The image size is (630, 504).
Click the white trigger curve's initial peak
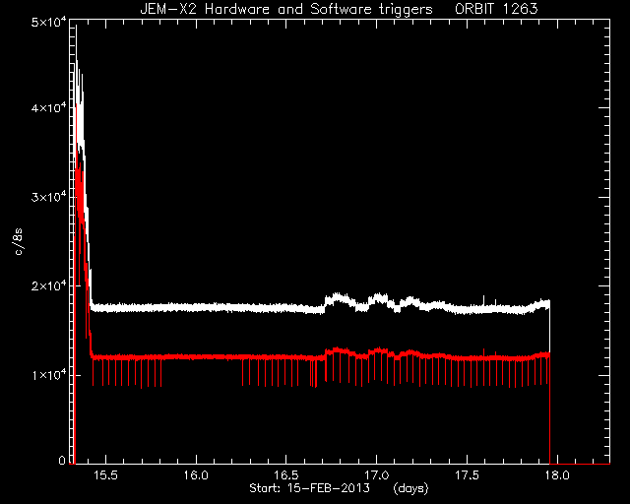[x=76, y=27]
